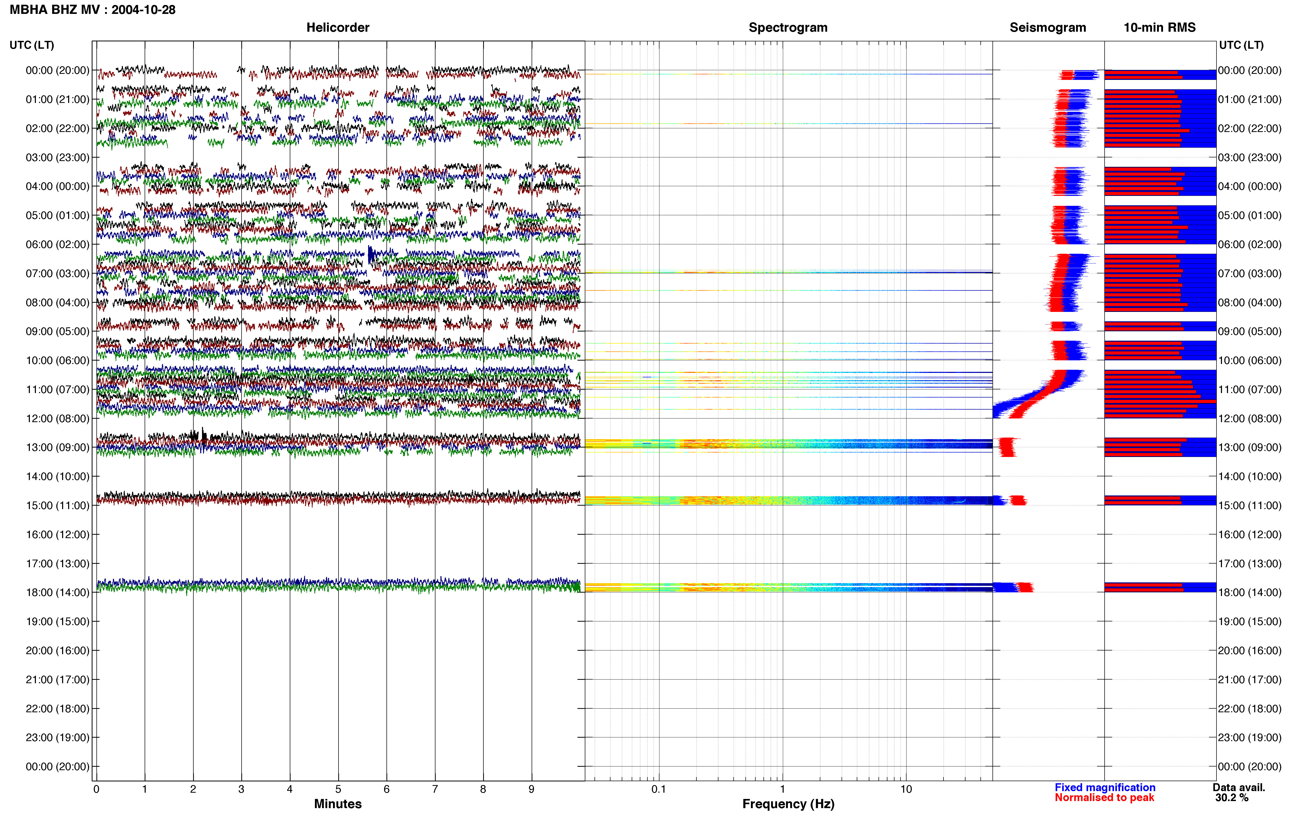
Task: Click the 'Frequency (Hz)' axis label
Action: (788, 803)
